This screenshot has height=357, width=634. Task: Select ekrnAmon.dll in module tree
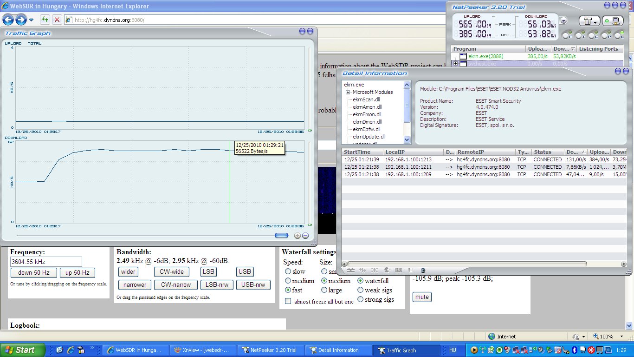click(x=367, y=107)
